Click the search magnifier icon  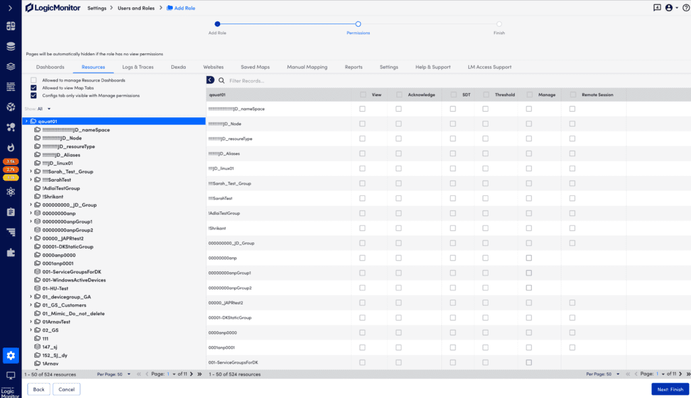click(221, 81)
